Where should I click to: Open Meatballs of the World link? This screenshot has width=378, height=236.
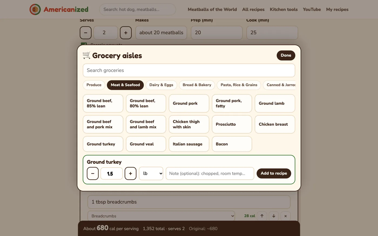[x=212, y=9]
